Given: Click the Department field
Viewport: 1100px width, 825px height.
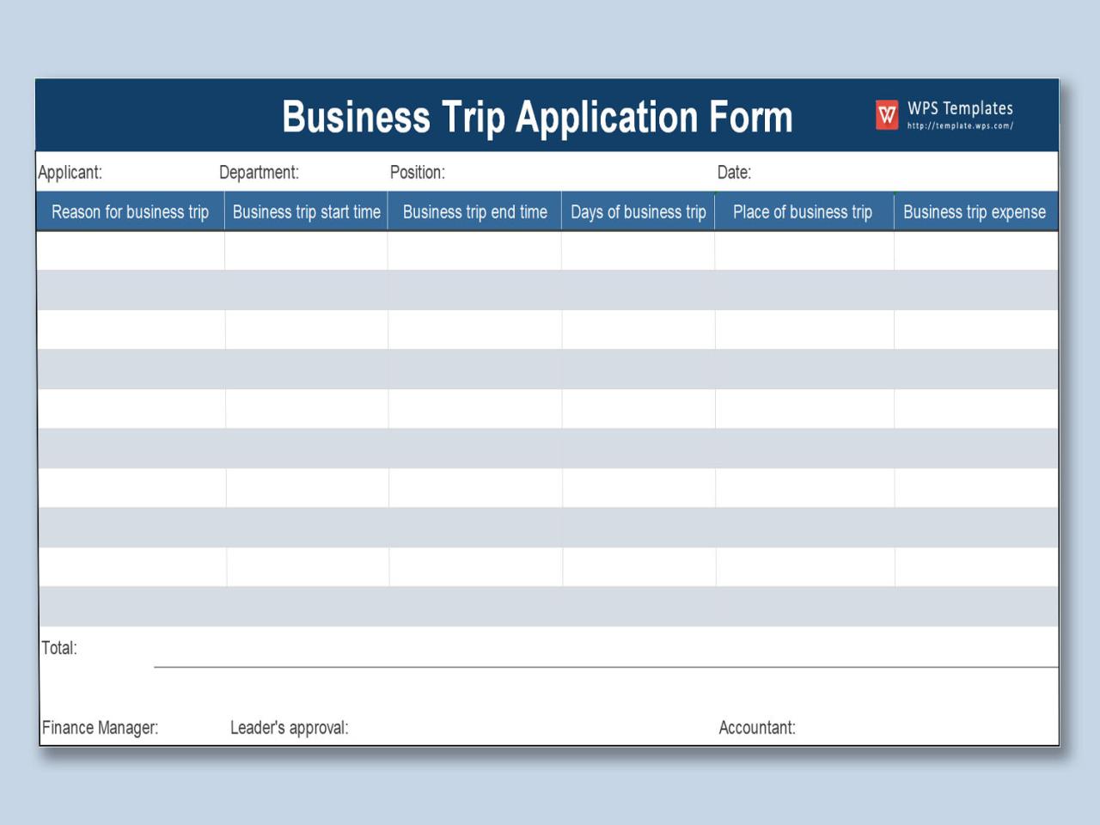Looking at the screenshot, I should coord(260,172).
